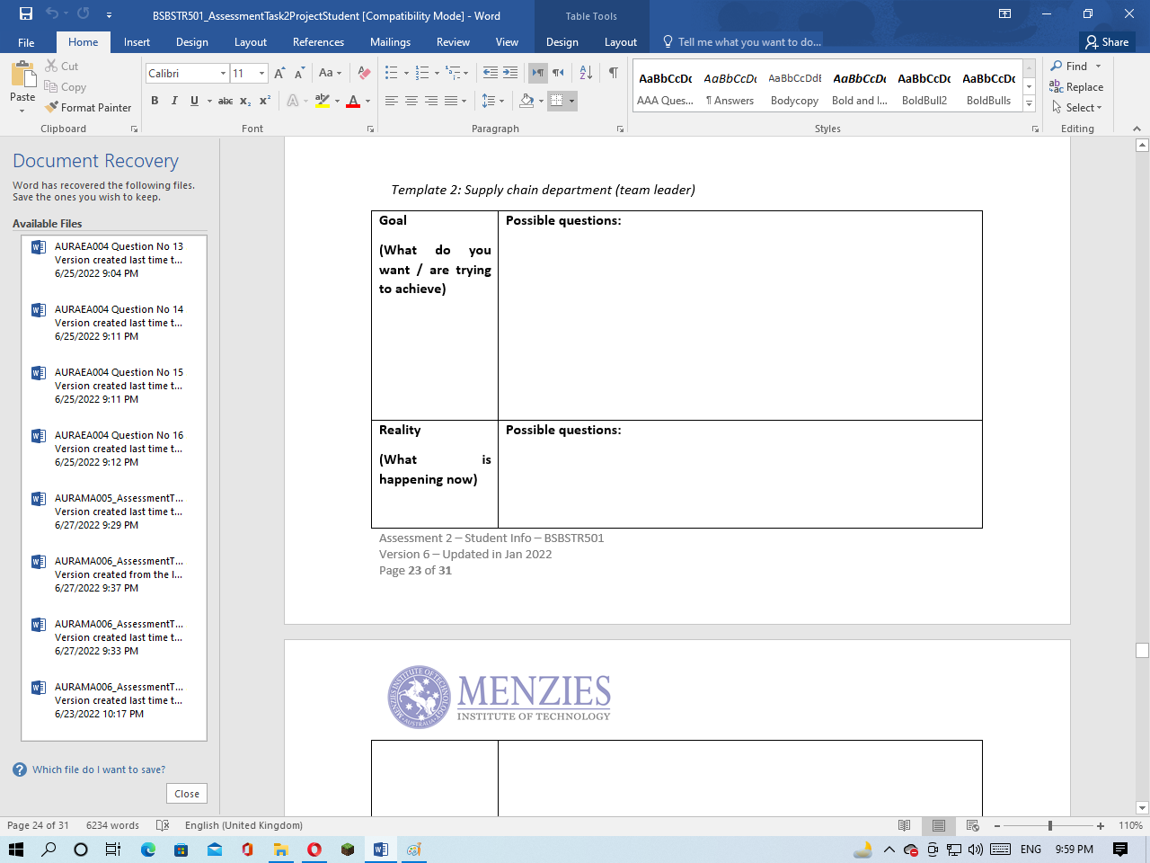The image size is (1150, 863).
Task: Click the center alignment icon
Action: 411,100
